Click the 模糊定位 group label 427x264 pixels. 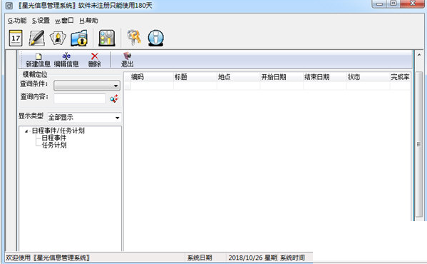pyautogui.click(x=35, y=74)
